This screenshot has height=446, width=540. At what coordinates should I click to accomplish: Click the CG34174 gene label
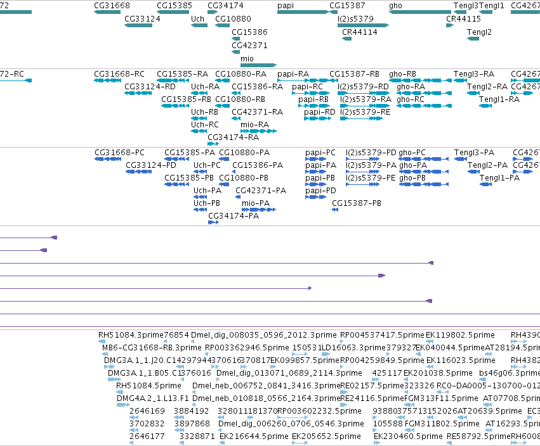point(225,6)
